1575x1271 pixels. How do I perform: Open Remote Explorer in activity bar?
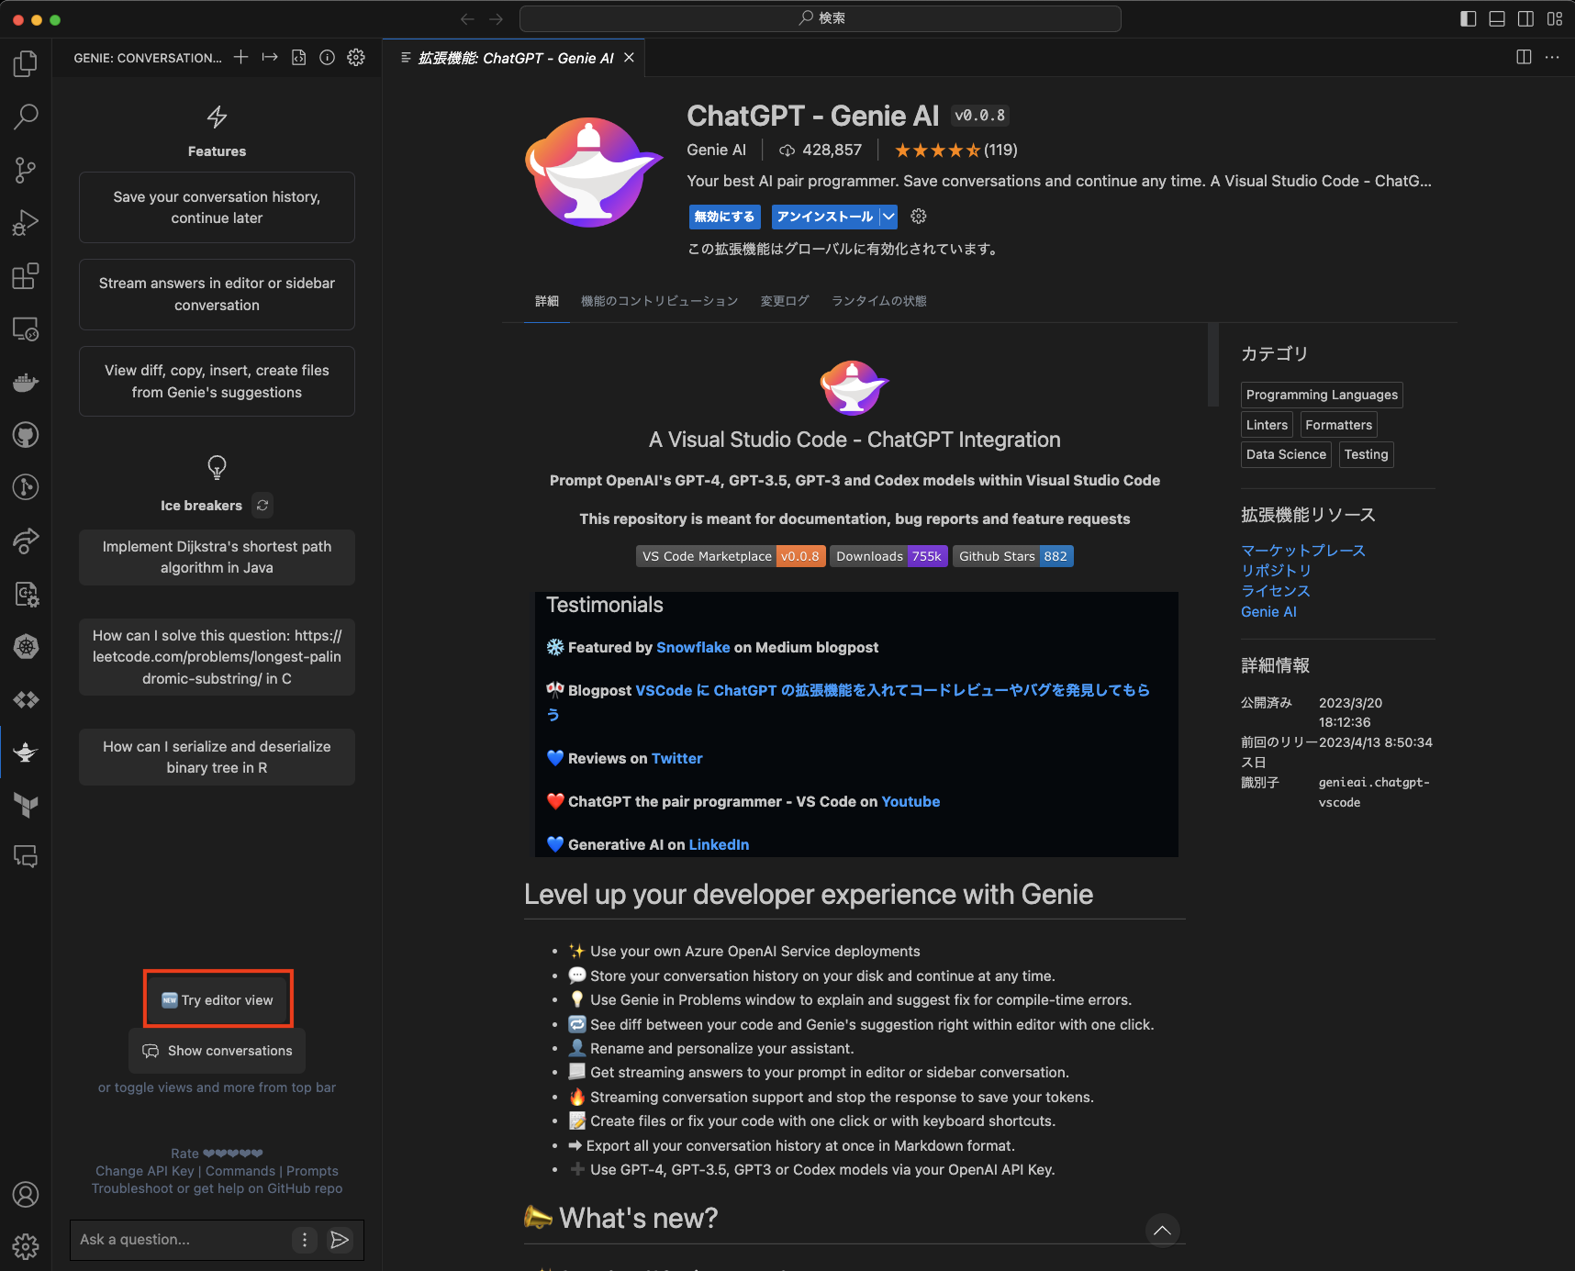coord(26,329)
